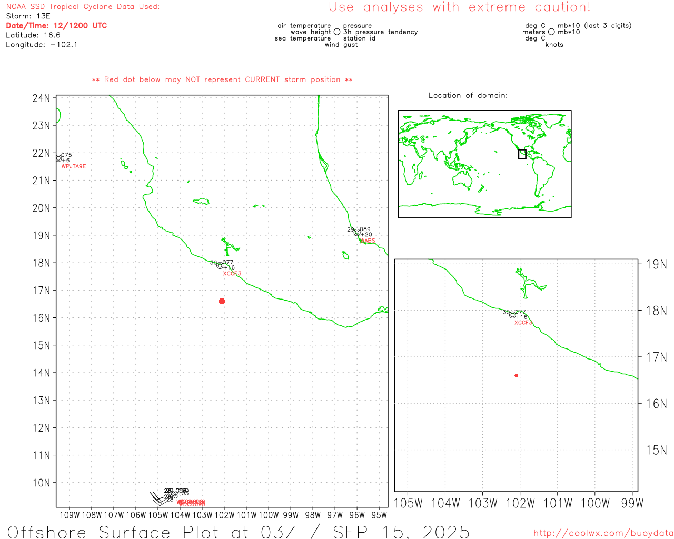This screenshot has width=674, height=539.
Task: Click '3h pressure tendency' legend label
Action: pos(381,32)
